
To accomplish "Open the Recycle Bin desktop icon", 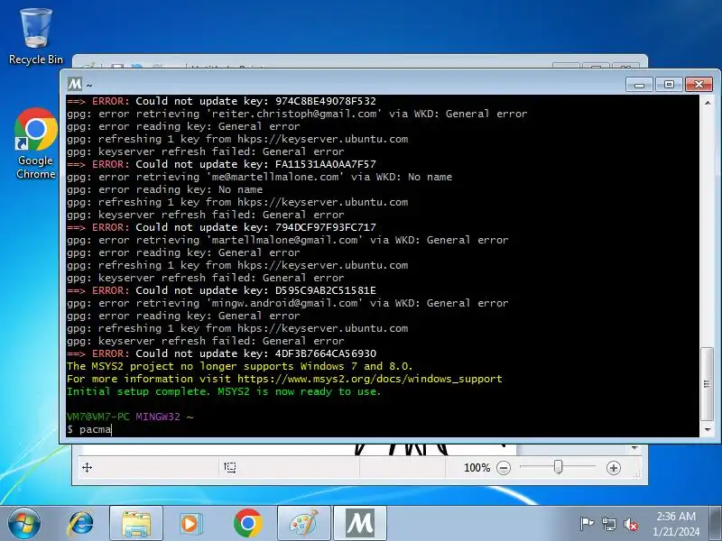I will (35, 37).
